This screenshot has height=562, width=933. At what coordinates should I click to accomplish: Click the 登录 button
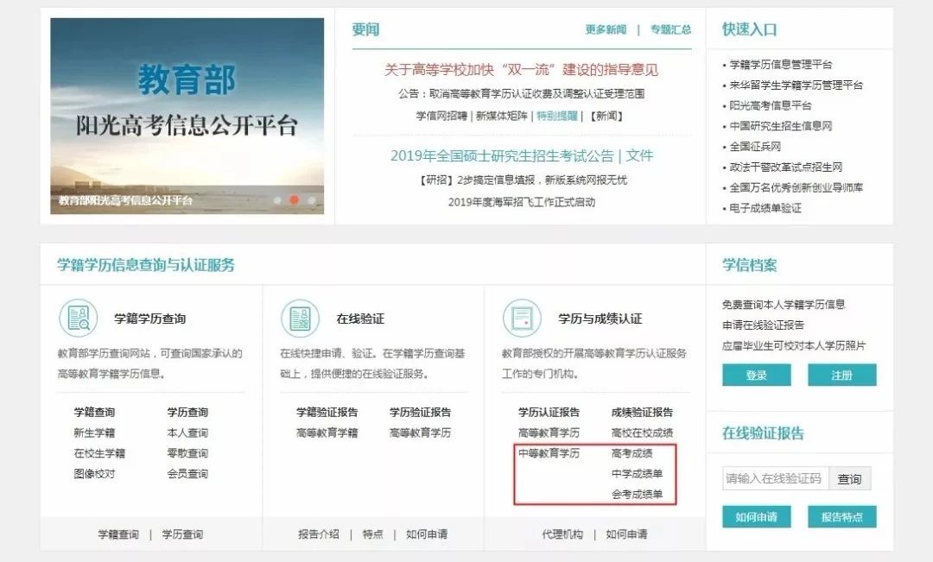[756, 376]
